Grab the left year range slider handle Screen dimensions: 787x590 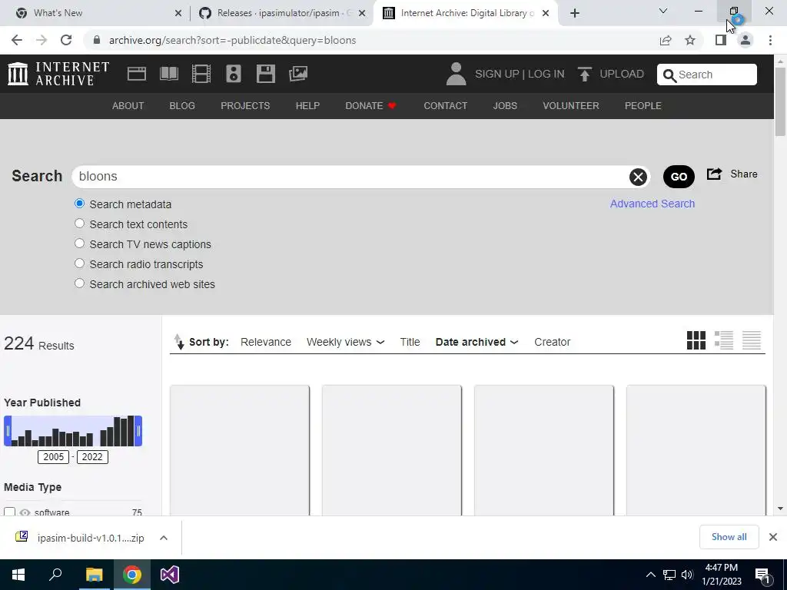pos(8,431)
